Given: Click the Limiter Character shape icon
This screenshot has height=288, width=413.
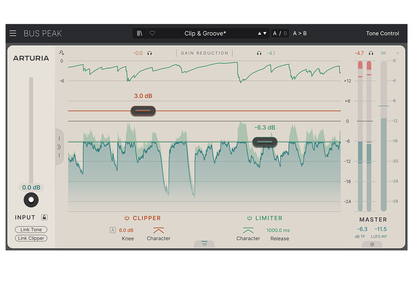Looking at the screenshot, I should [248, 230].
